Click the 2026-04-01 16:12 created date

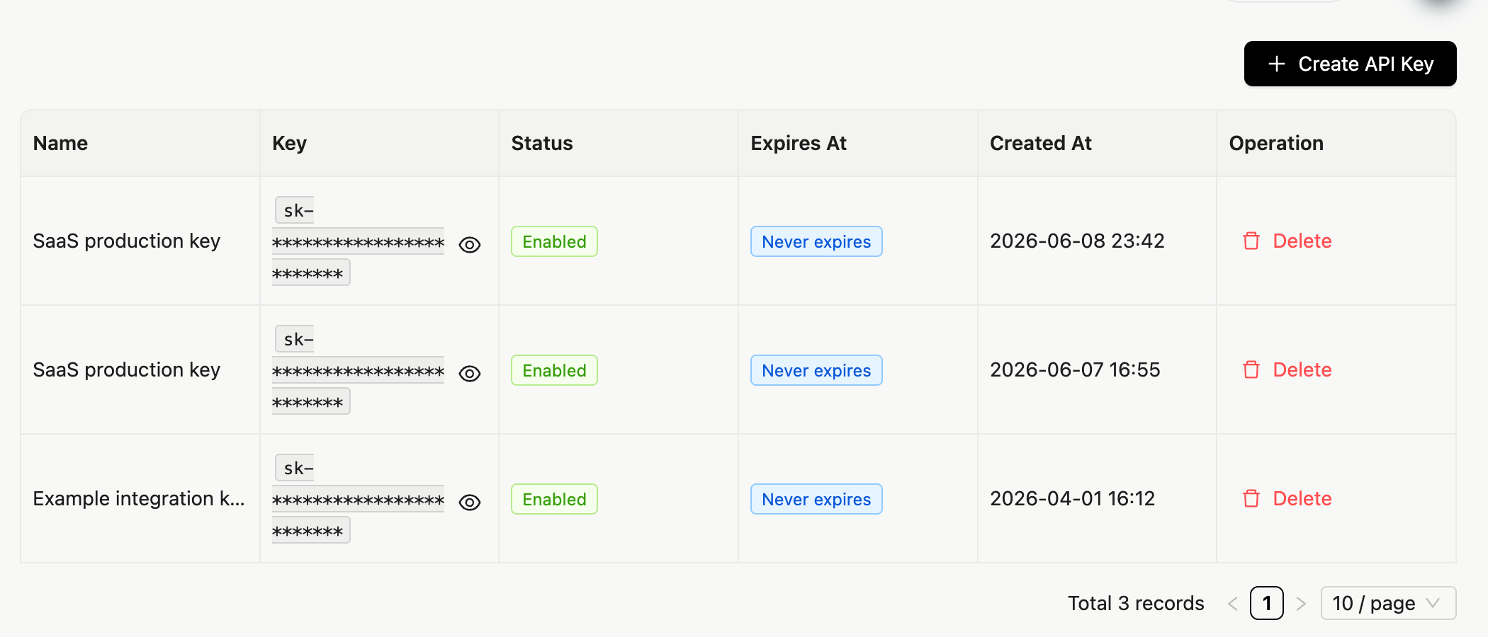(x=1072, y=498)
